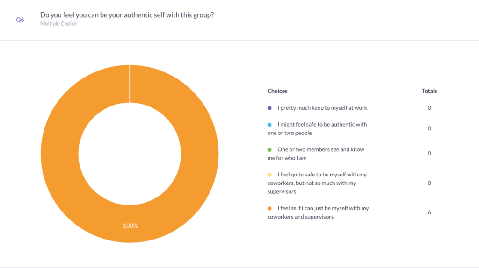Click the yellow legend dot for 'not so much with supervisors'
The image size is (479, 268).
[x=269, y=175]
